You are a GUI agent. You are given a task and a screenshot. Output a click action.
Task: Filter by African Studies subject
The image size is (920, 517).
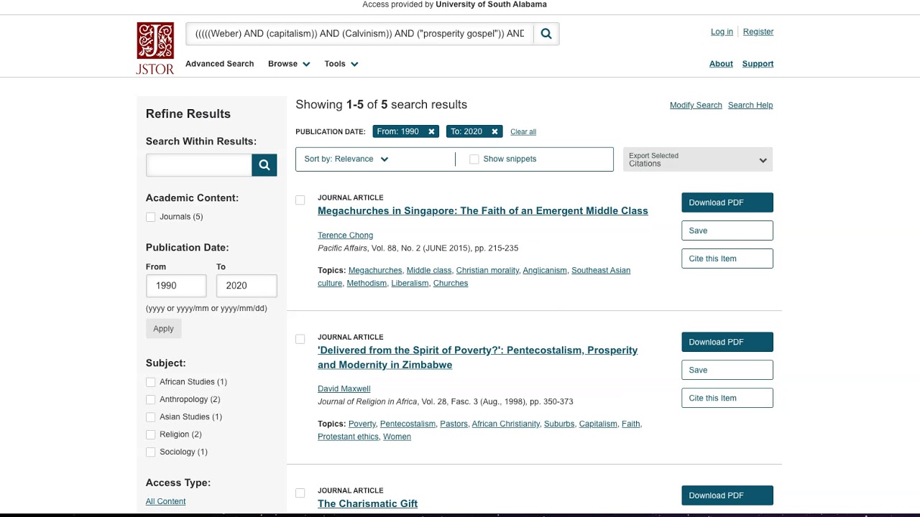(x=151, y=382)
